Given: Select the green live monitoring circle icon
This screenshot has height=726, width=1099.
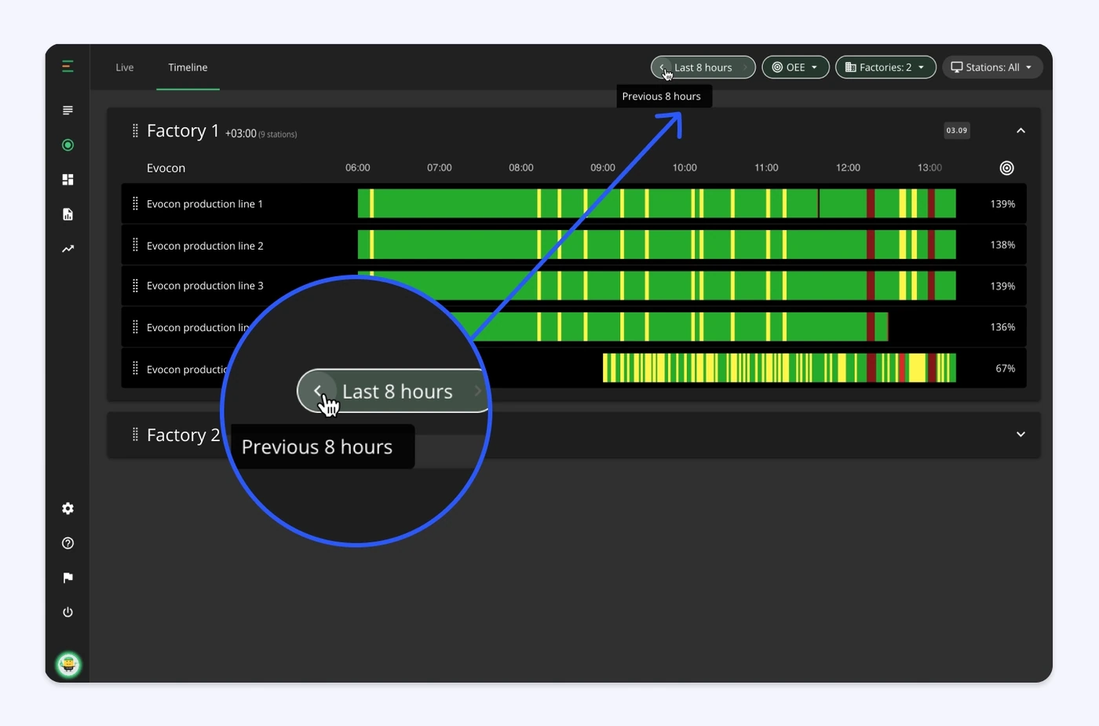Looking at the screenshot, I should [68, 145].
